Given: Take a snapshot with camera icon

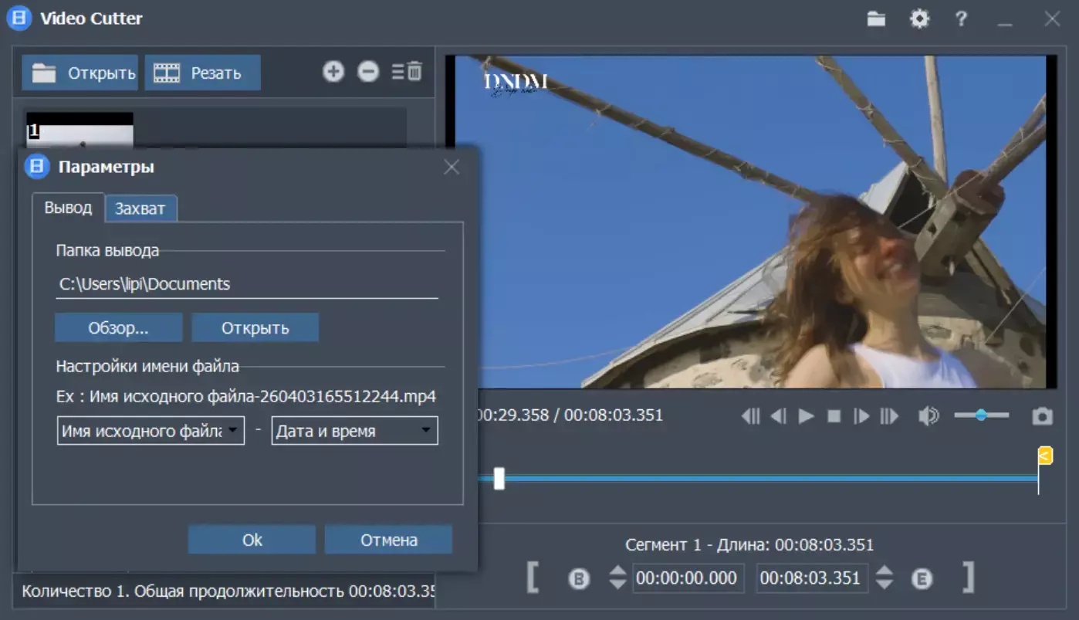Looking at the screenshot, I should [x=1042, y=416].
